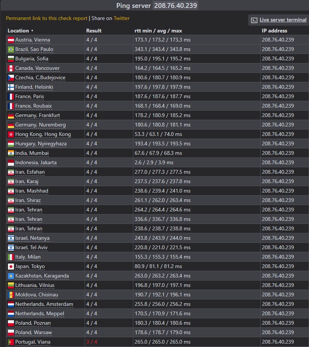Screen dimensions: 309x347
Task: Open Permanent link to this check report
Action: [47, 18]
